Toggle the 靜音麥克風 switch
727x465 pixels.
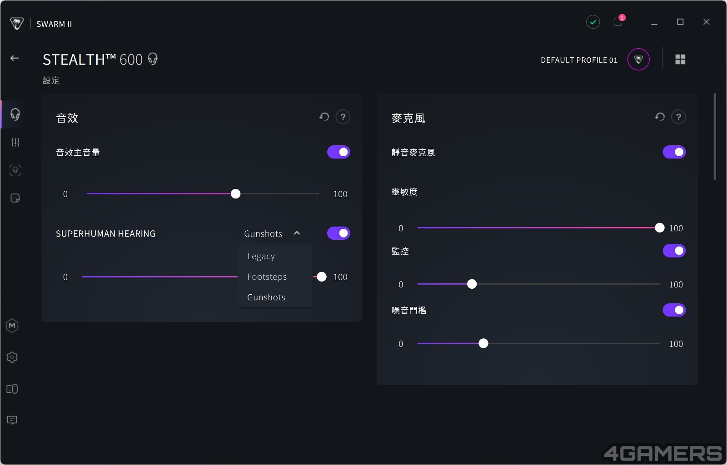[674, 152]
